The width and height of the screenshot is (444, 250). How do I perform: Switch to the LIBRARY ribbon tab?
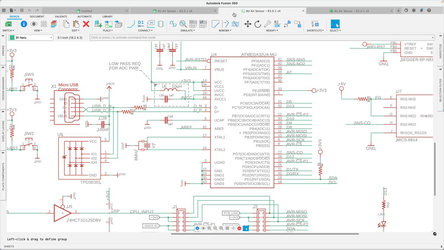[x=107, y=16]
